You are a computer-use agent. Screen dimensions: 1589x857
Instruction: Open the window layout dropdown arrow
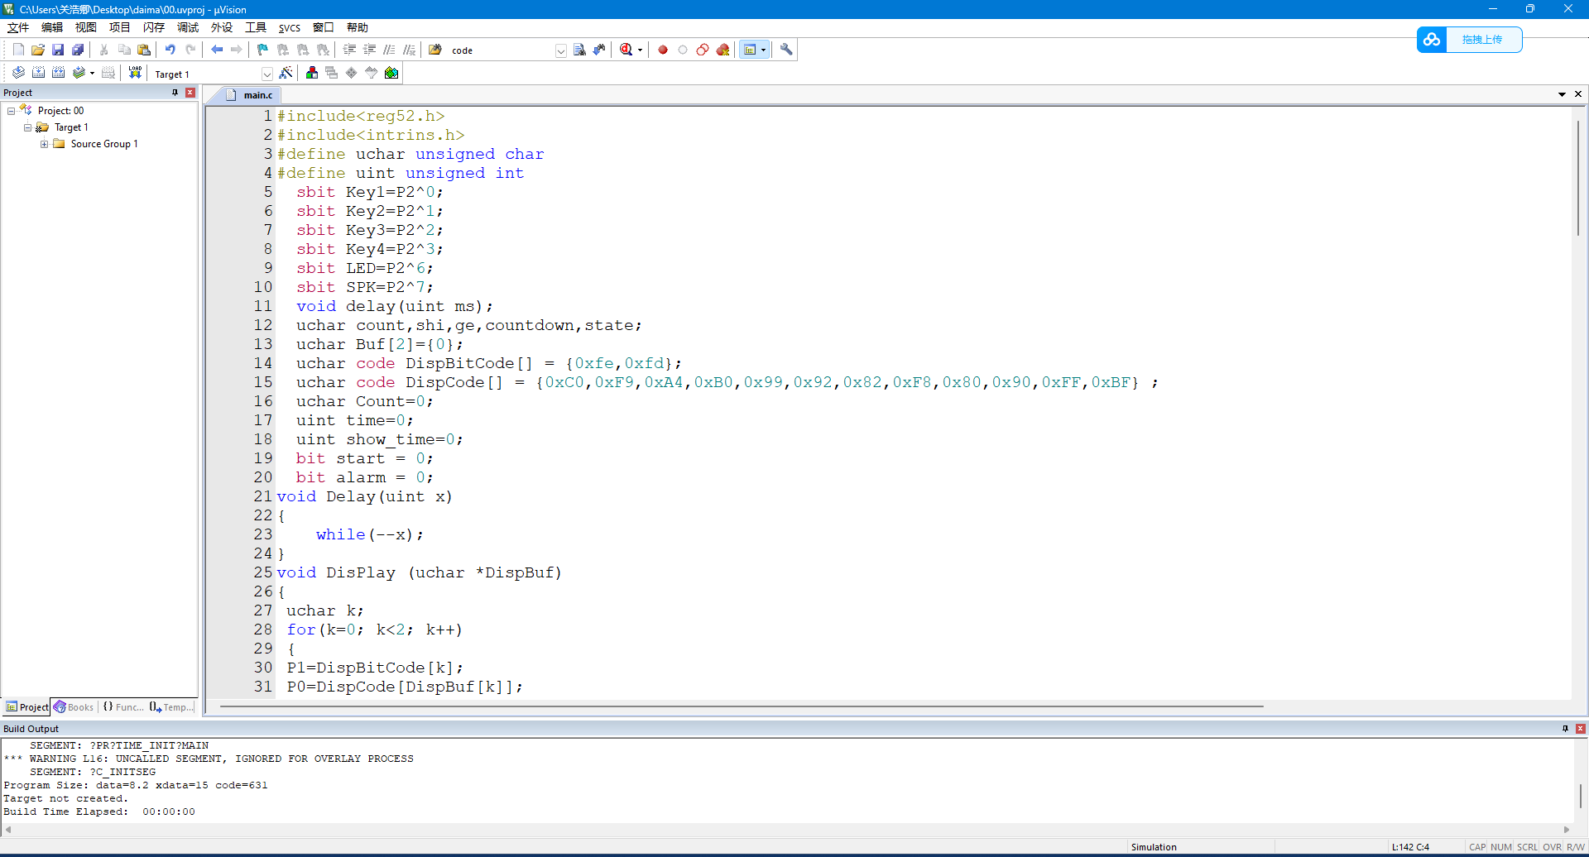763,50
